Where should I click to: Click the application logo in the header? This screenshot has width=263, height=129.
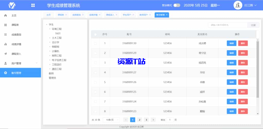tap(12, 5)
